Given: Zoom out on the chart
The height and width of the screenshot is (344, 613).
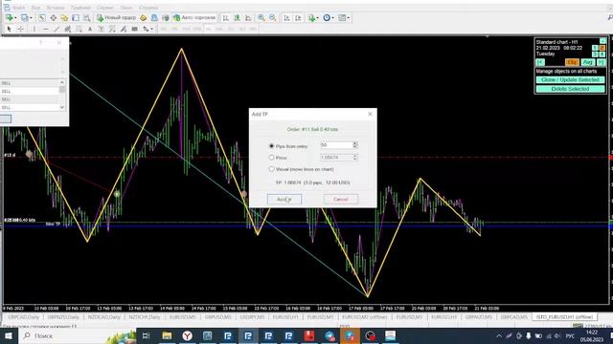Looking at the screenshot, I should click(272, 17).
